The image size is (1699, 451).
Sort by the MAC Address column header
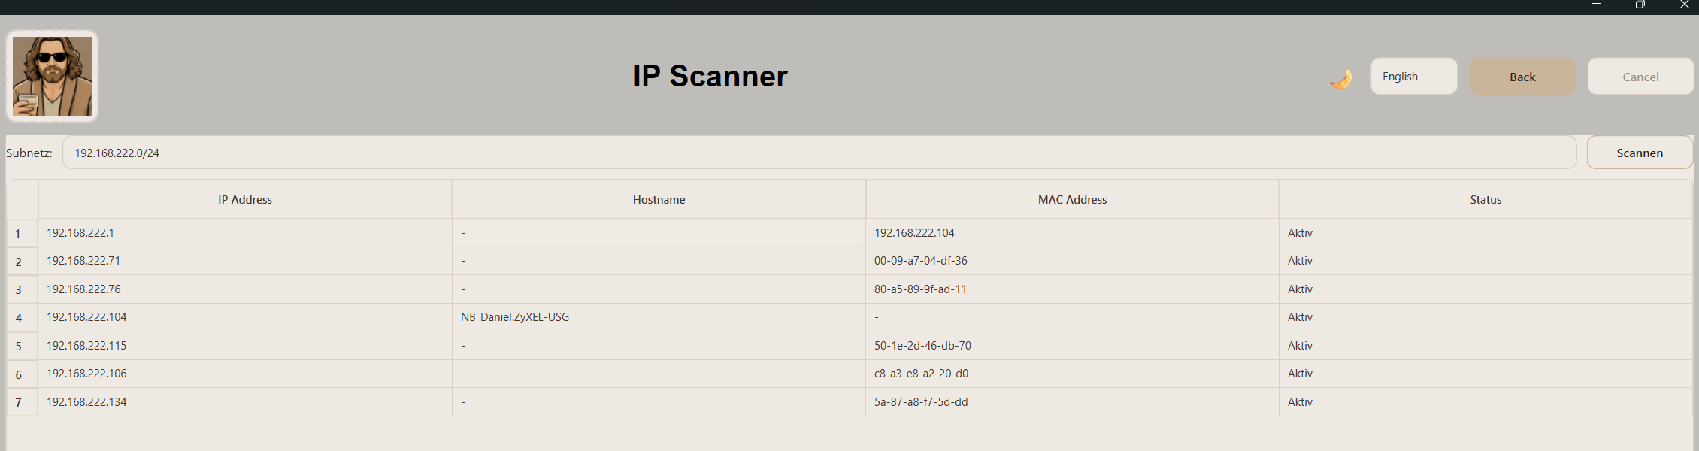pyautogui.click(x=1072, y=199)
